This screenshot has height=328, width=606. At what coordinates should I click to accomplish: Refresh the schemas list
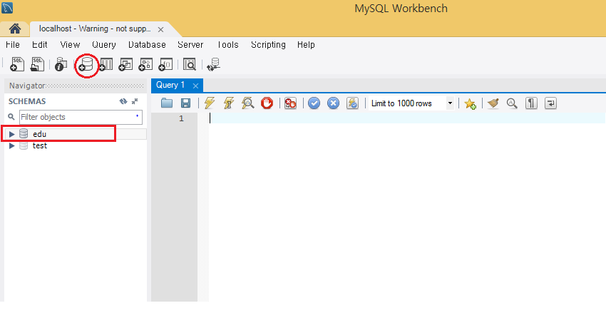(123, 101)
